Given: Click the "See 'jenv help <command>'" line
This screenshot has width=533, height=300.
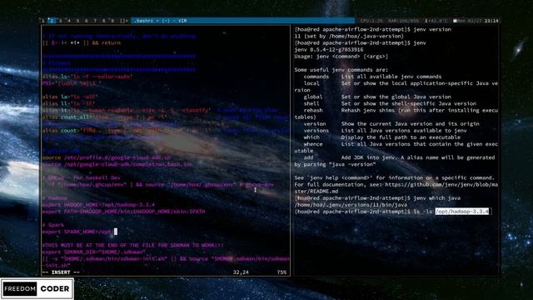Looking at the screenshot, I should [x=395, y=177].
